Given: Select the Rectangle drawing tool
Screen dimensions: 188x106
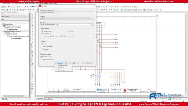Looking at the screenshot, I should 32,50.
